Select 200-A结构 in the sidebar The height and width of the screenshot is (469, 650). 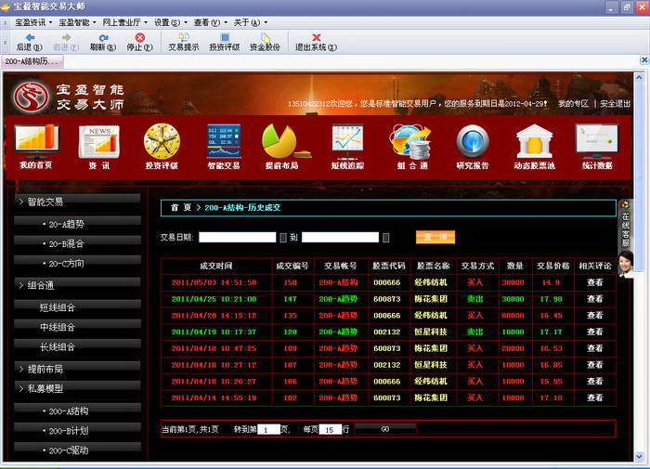[77, 411]
